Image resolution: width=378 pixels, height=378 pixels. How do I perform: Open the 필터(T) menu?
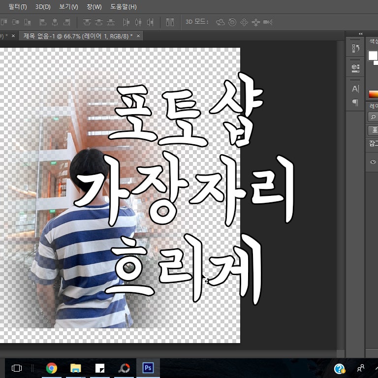point(18,7)
